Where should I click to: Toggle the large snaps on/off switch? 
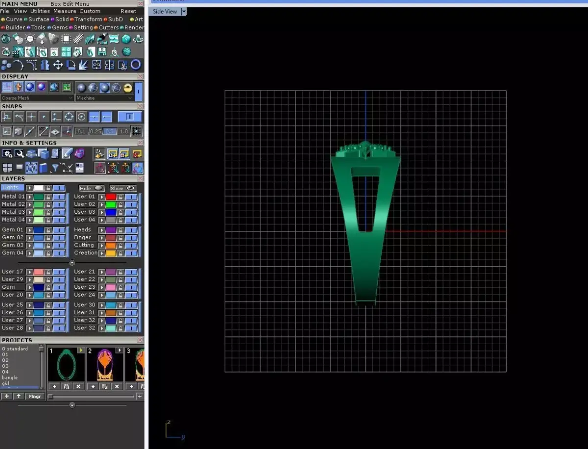[130, 116]
